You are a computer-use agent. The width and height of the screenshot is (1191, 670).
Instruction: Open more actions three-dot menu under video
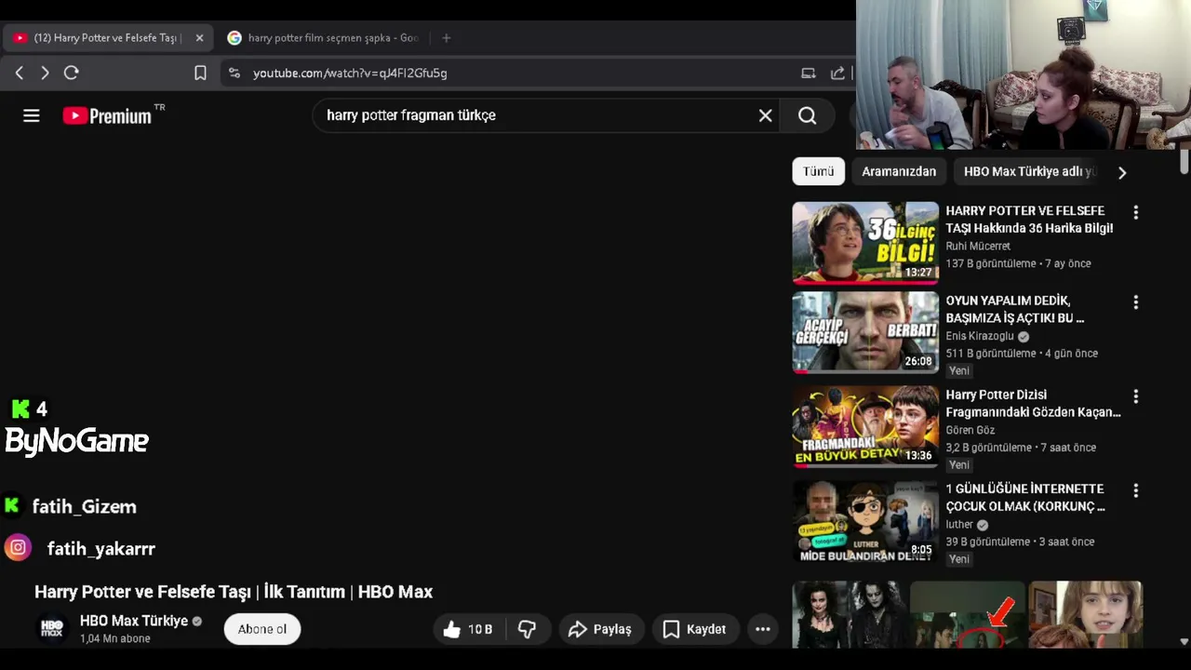(x=763, y=629)
